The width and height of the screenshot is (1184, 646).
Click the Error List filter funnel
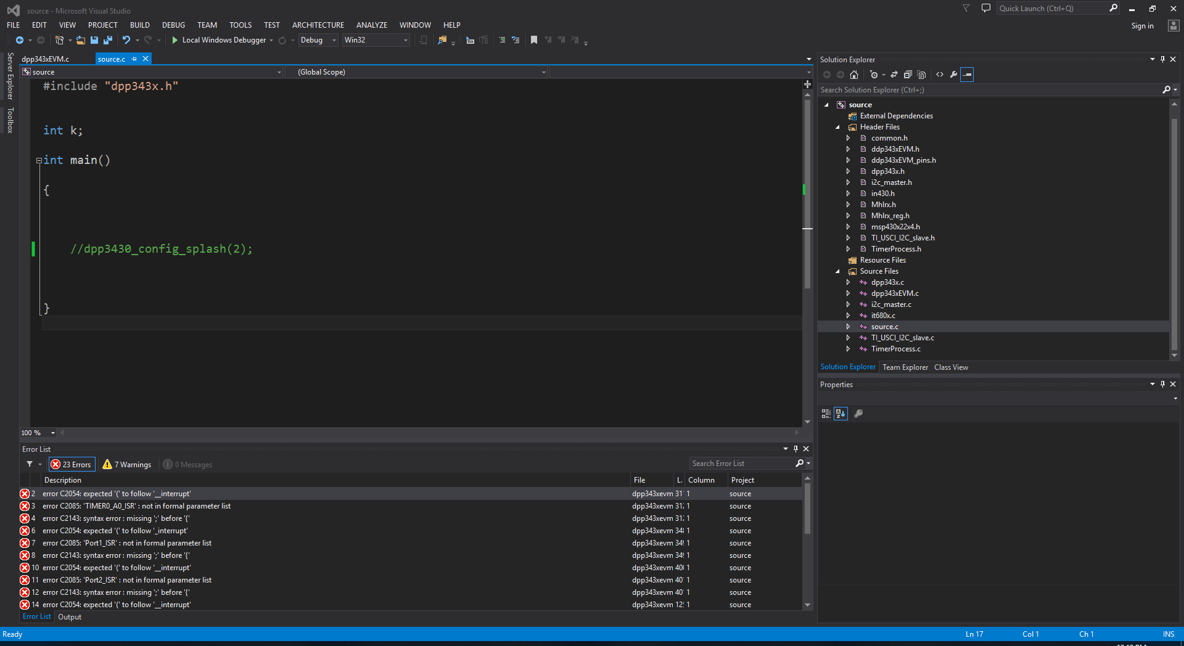(30, 464)
